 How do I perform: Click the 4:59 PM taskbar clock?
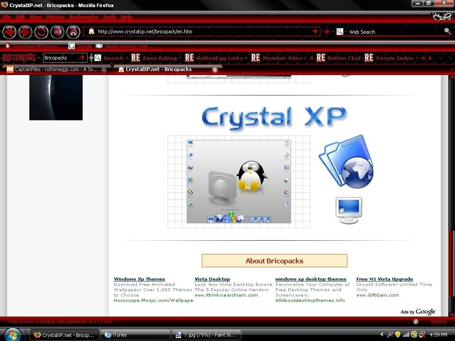(439, 335)
